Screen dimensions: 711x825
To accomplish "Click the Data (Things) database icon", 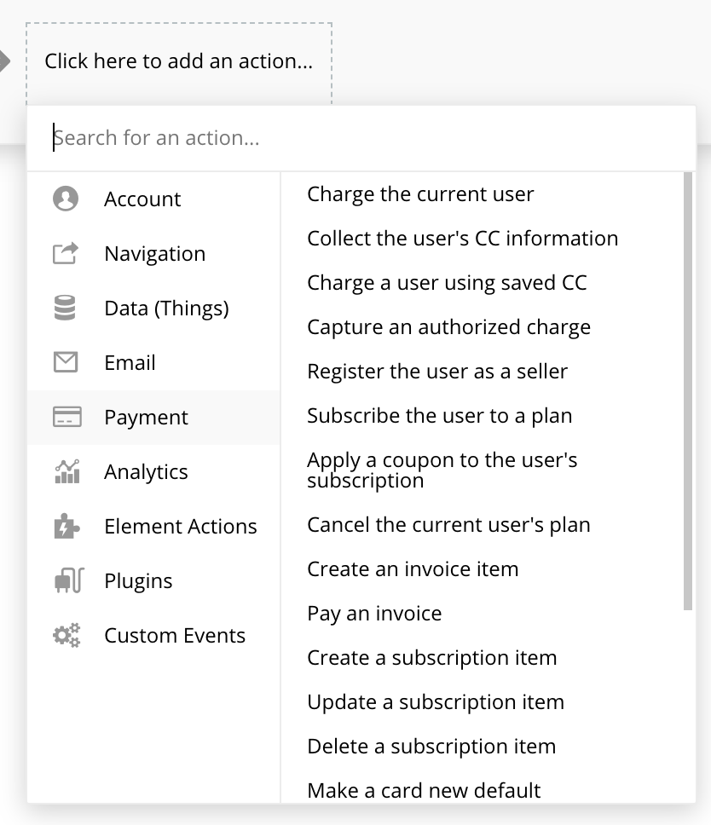I will pyautogui.click(x=66, y=308).
